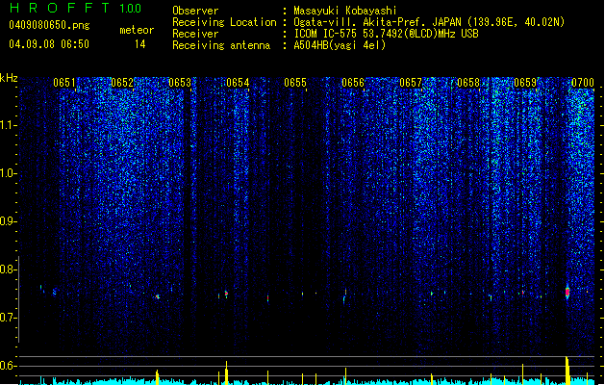Click the 0.7 kHz axis label
Image resolution: width=605 pixels, height=385 pixels.
[7, 318]
